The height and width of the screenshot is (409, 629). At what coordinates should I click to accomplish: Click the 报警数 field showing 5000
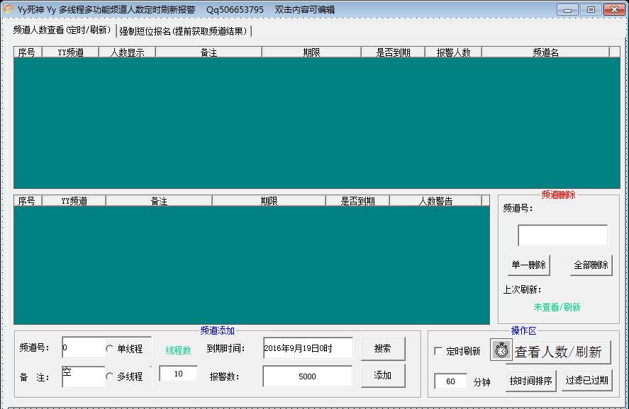coord(307,376)
